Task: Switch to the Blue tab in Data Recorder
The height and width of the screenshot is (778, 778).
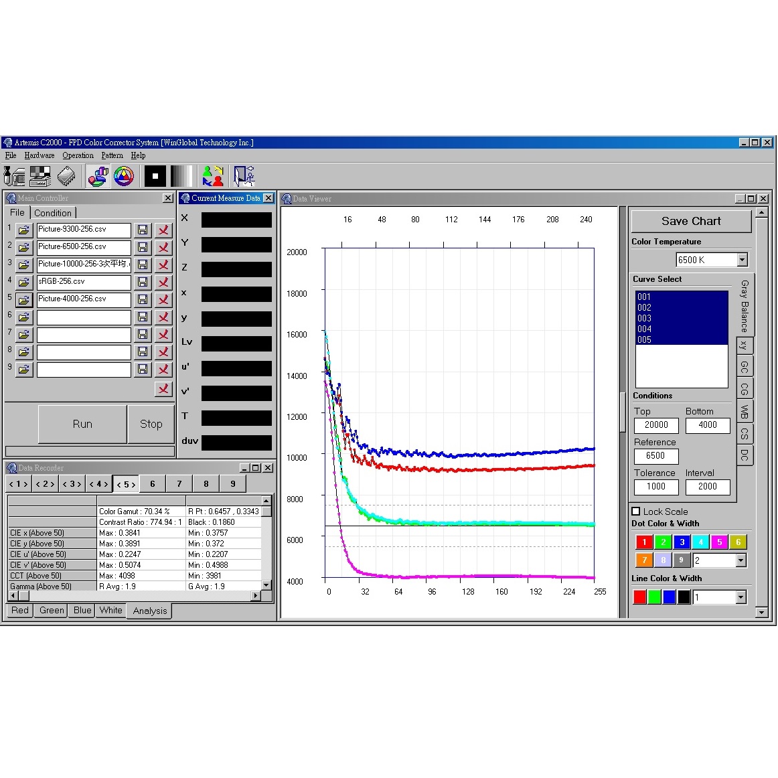Action: tap(82, 611)
